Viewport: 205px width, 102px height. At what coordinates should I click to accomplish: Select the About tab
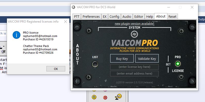tap(161, 16)
